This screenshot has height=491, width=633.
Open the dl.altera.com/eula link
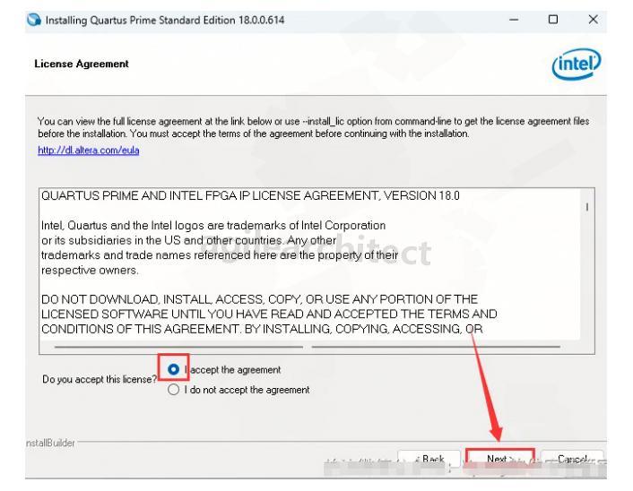click(x=89, y=151)
